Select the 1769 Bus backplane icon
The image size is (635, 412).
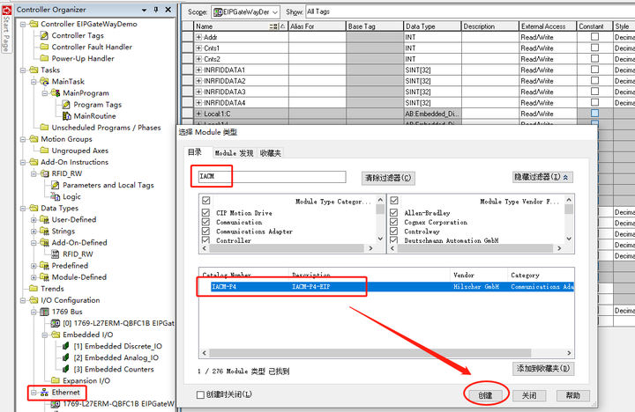point(45,312)
